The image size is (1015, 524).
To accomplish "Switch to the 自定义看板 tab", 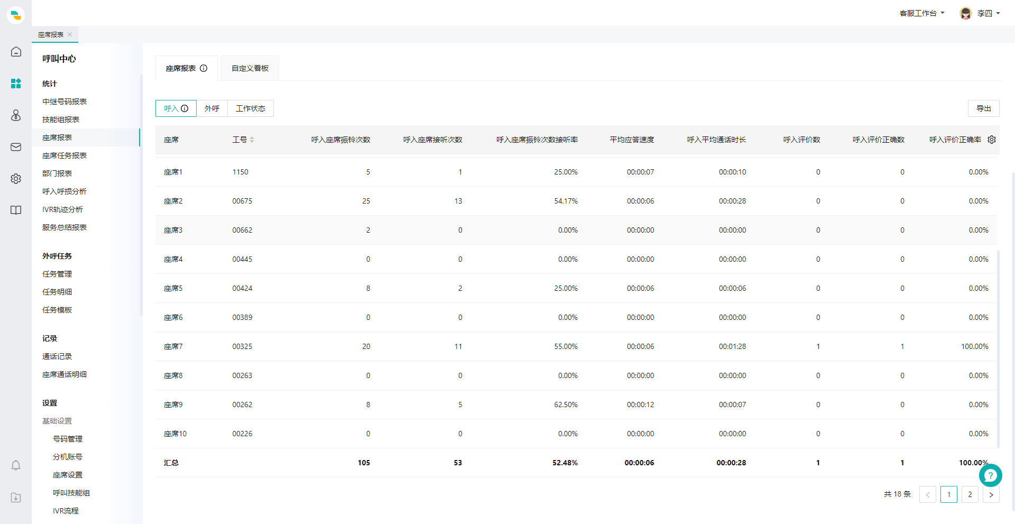I will click(250, 68).
